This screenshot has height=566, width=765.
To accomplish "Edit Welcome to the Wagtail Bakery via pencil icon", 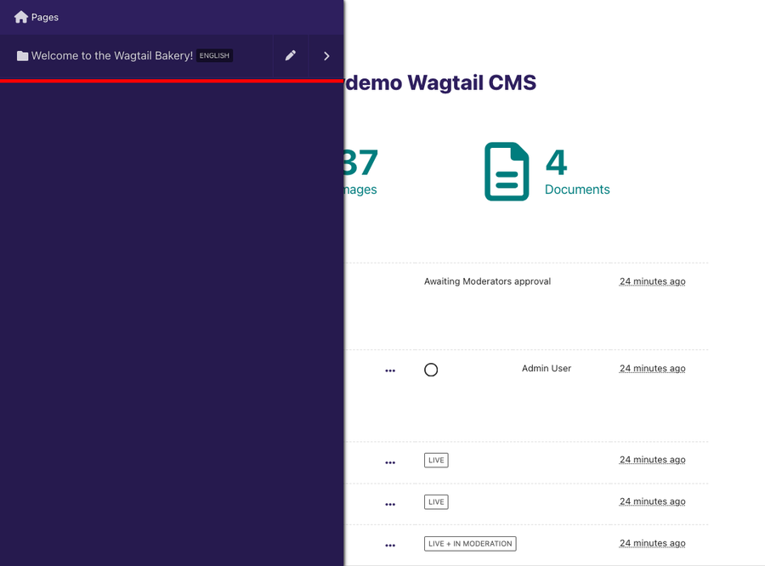I will (x=291, y=56).
